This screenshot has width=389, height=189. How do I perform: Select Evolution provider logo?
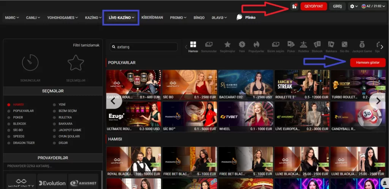tap(52, 183)
